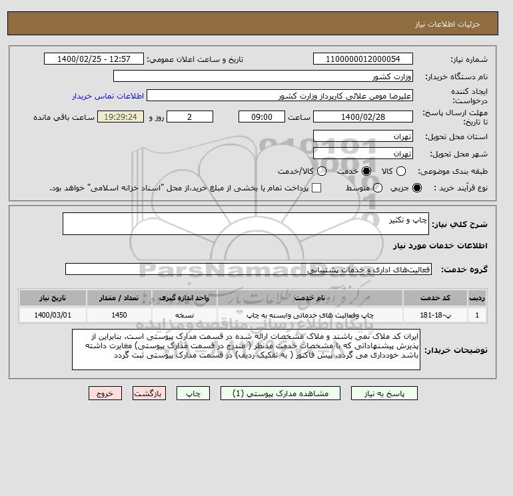Click the تاریخ نیاز column header

tap(53, 298)
